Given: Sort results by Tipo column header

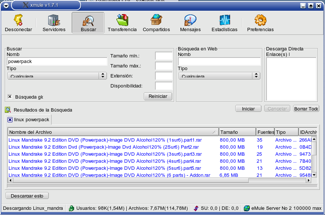Looking at the screenshot, I should coord(287,132).
